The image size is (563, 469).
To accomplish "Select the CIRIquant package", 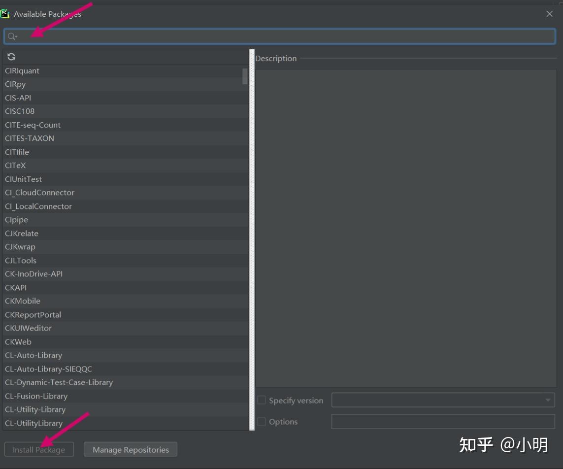I will [126, 71].
